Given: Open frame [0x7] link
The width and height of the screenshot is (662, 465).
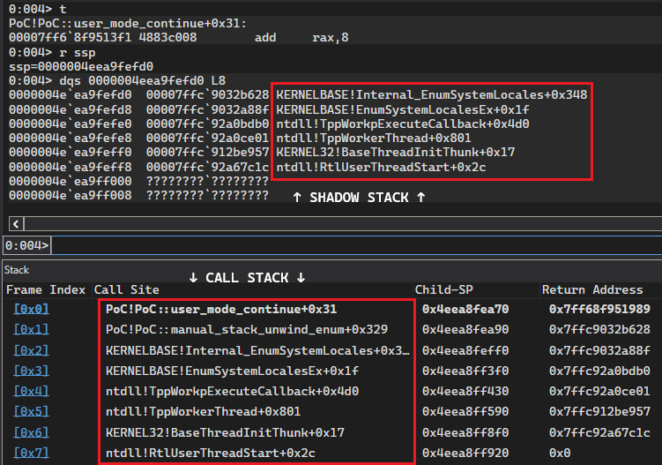Looking at the screenshot, I should [x=31, y=453].
